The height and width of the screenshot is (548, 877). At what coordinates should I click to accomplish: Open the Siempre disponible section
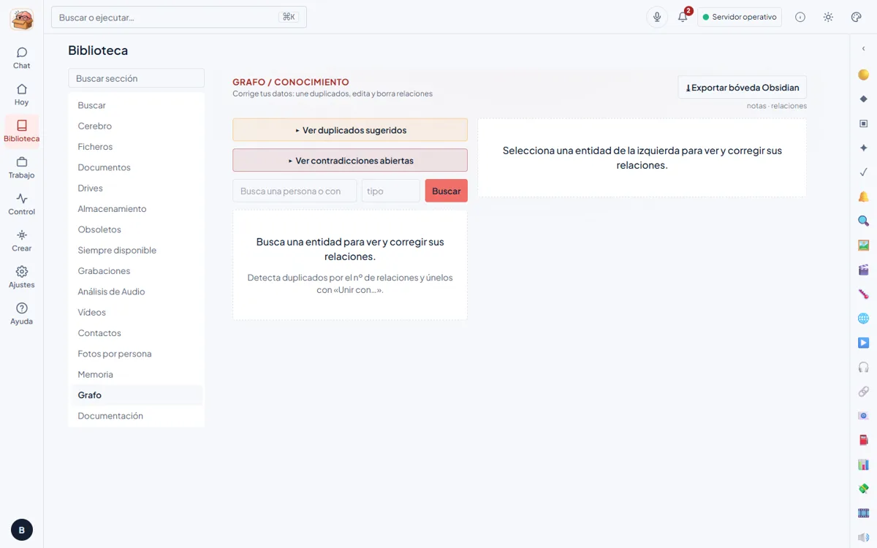click(x=136, y=250)
